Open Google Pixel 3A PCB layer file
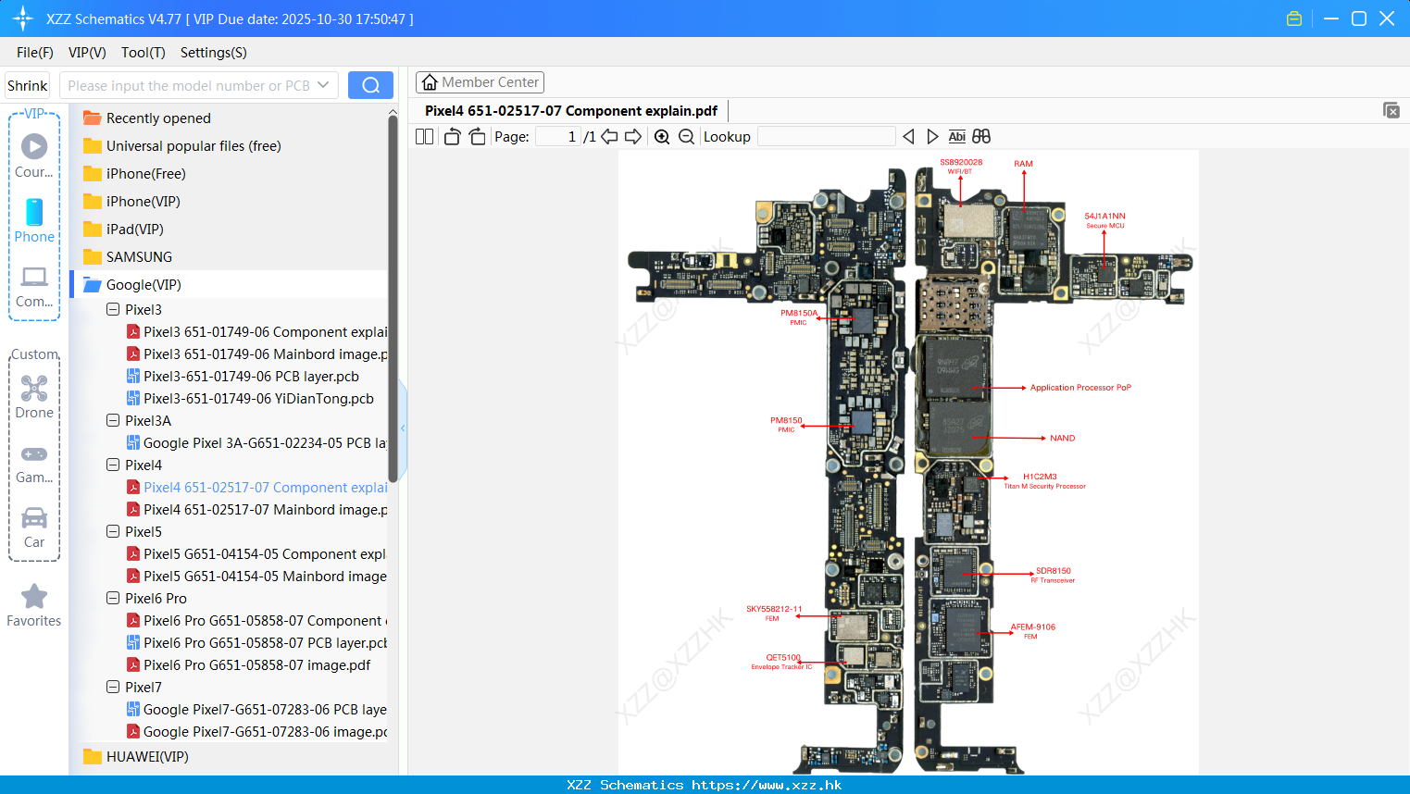1410x794 pixels. 256,443
